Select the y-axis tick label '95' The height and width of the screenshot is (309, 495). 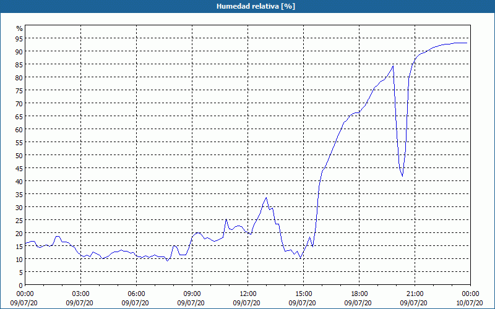(x=19, y=38)
